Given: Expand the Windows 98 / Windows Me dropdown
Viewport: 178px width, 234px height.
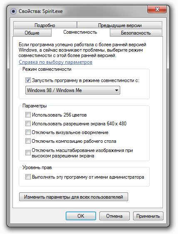Looking at the screenshot, I should (73, 90).
